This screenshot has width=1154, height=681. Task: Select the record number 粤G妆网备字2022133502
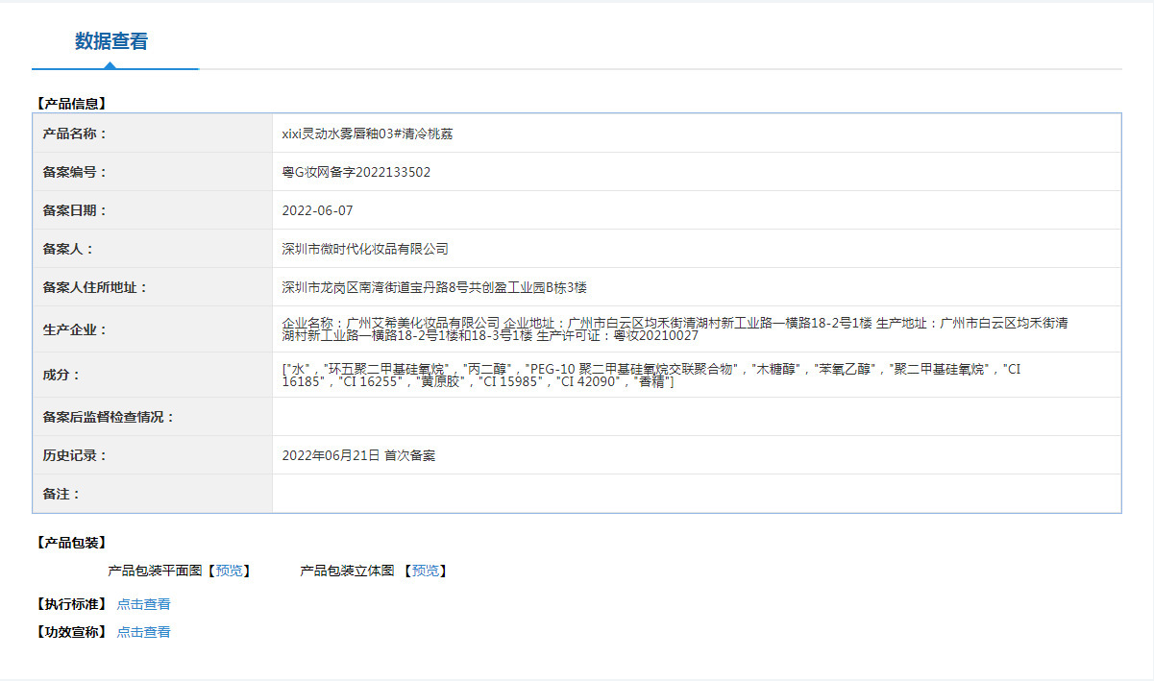pyautogui.click(x=356, y=172)
